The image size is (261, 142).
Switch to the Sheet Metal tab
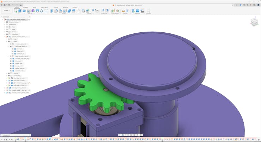[44, 7]
